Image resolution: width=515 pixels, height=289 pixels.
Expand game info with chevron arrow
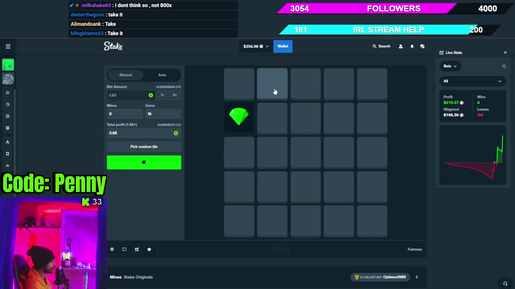(416, 277)
